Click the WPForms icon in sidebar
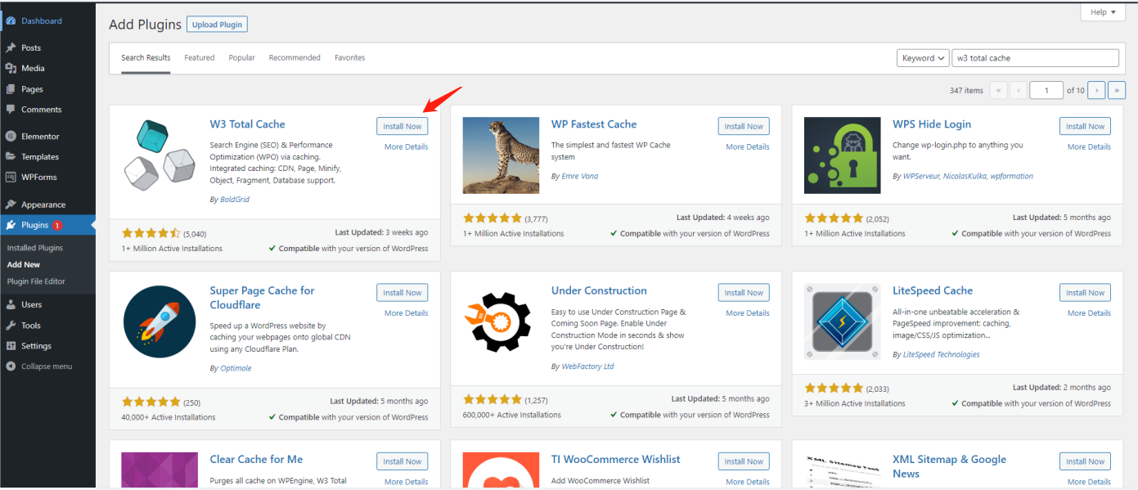This screenshot has height=490, width=1138. pos(11,177)
